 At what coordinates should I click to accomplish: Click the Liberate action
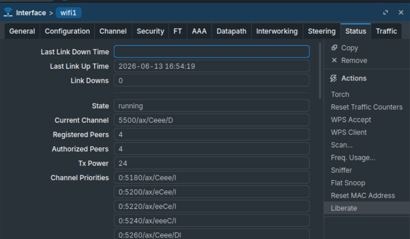344,208
